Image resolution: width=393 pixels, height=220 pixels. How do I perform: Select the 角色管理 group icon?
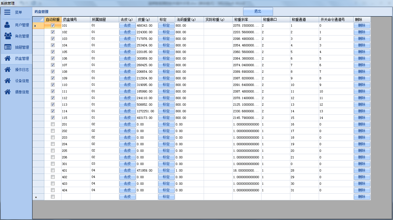(x=8, y=36)
